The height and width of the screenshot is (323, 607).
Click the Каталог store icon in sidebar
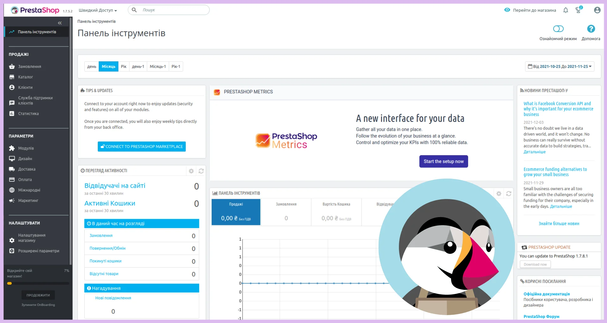[12, 77]
